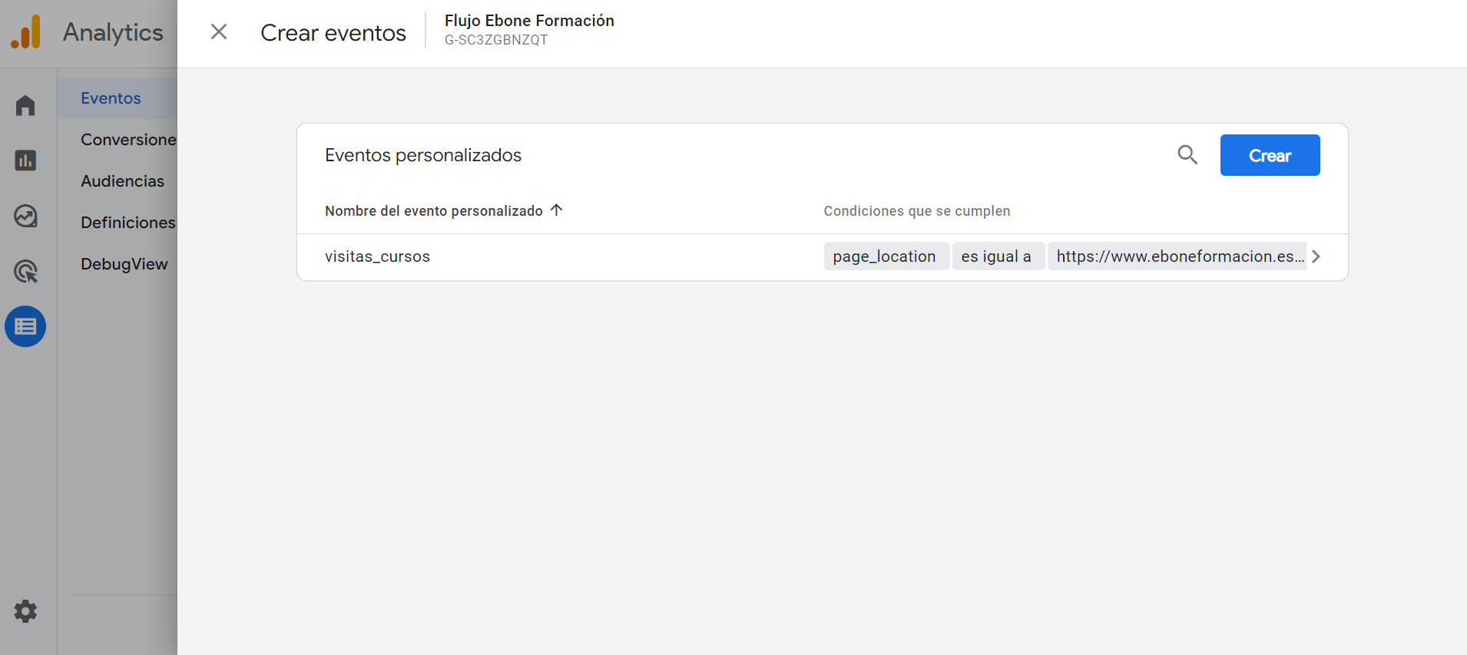Screen dimensions: 1467x655
Task: Open the Audiencias menu item
Action: (123, 181)
